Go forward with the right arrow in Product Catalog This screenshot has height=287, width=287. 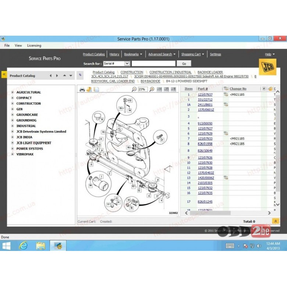pos(57,75)
